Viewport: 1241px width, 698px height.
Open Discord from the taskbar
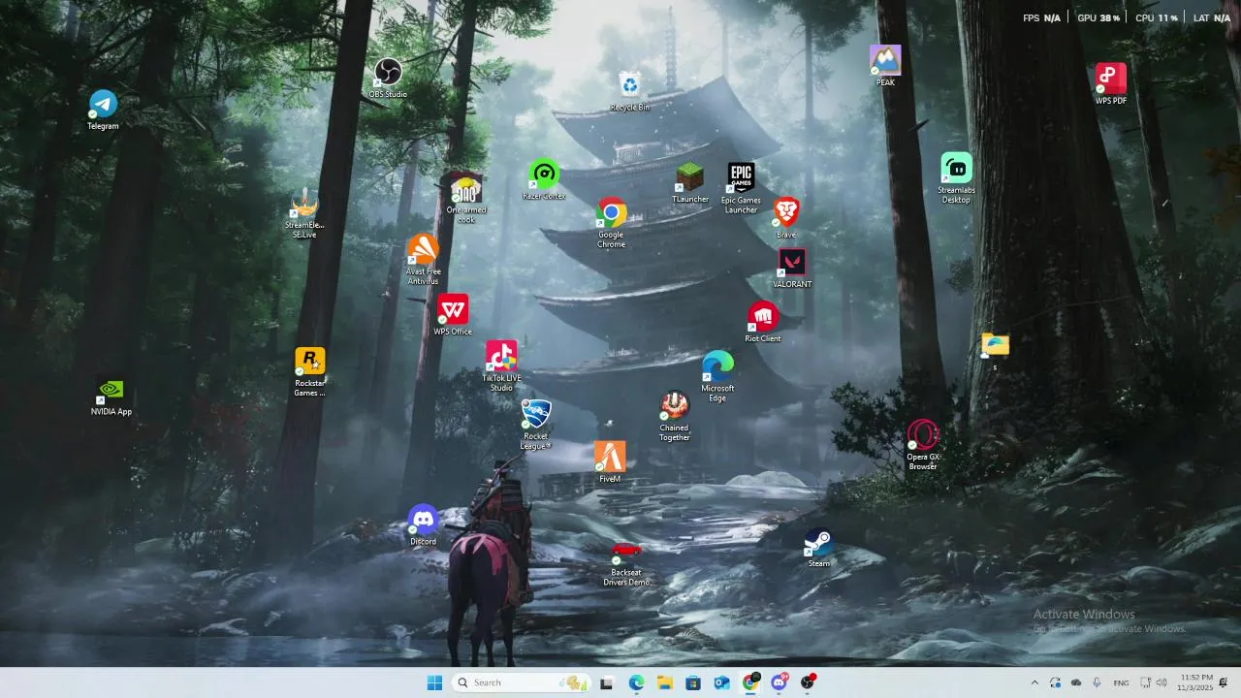779,682
